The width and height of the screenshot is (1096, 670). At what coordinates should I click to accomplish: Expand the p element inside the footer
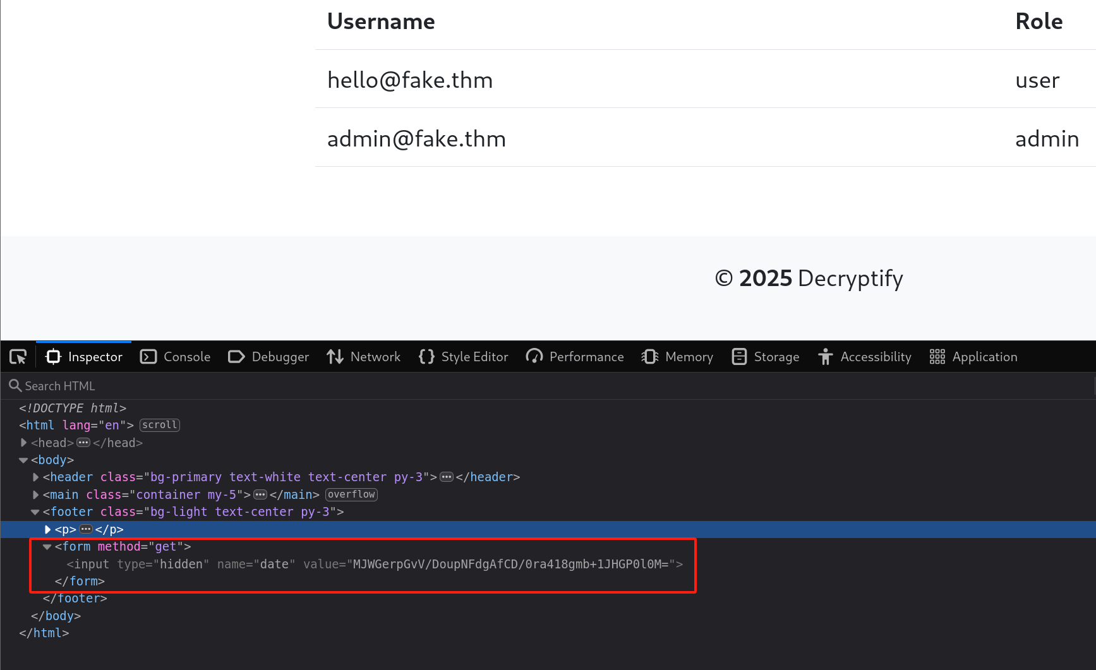(48, 530)
